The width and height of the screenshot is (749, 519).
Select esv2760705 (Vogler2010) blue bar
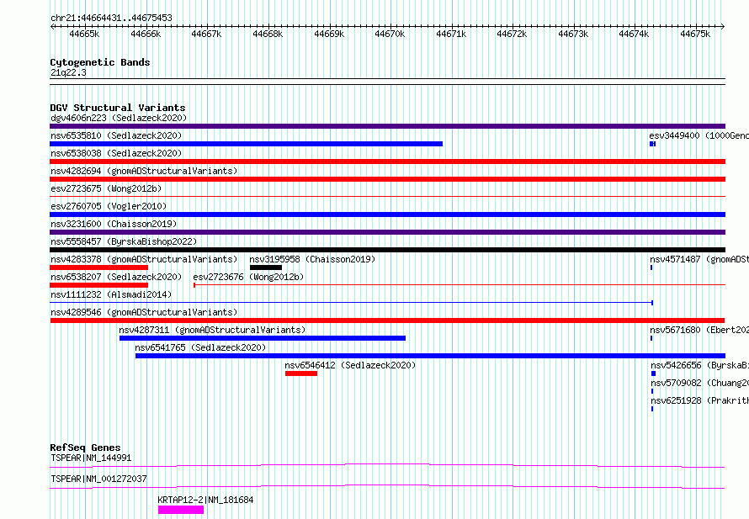pyautogui.click(x=387, y=214)
